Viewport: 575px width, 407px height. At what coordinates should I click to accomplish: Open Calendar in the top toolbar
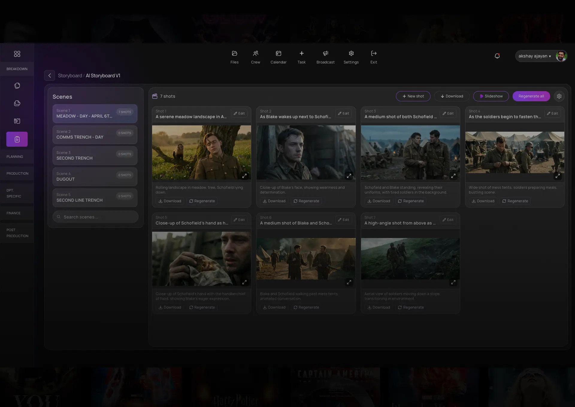click(279, 57)
